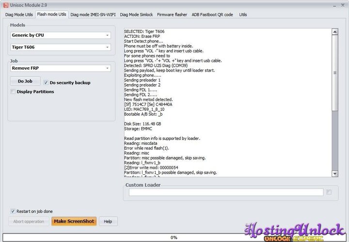This screenshot has height=242, width=349.
Task: Click log line 'Start Detect phone...'
Action: pyautogui.click(x=143, y=41)
